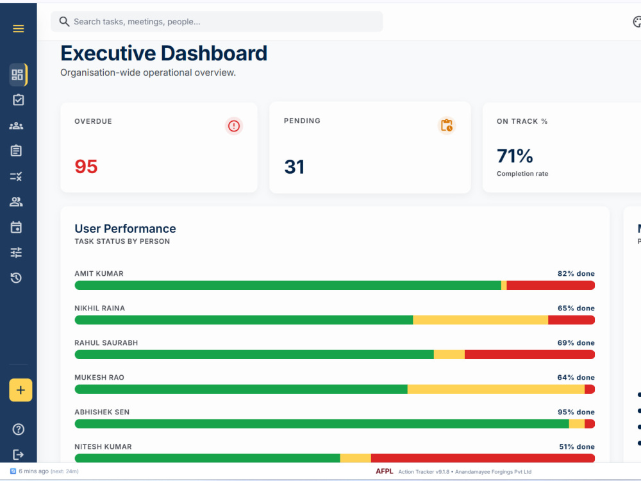Click the AMIT KUMAR name label
This screenshot has height=481, width=641.
99,274
